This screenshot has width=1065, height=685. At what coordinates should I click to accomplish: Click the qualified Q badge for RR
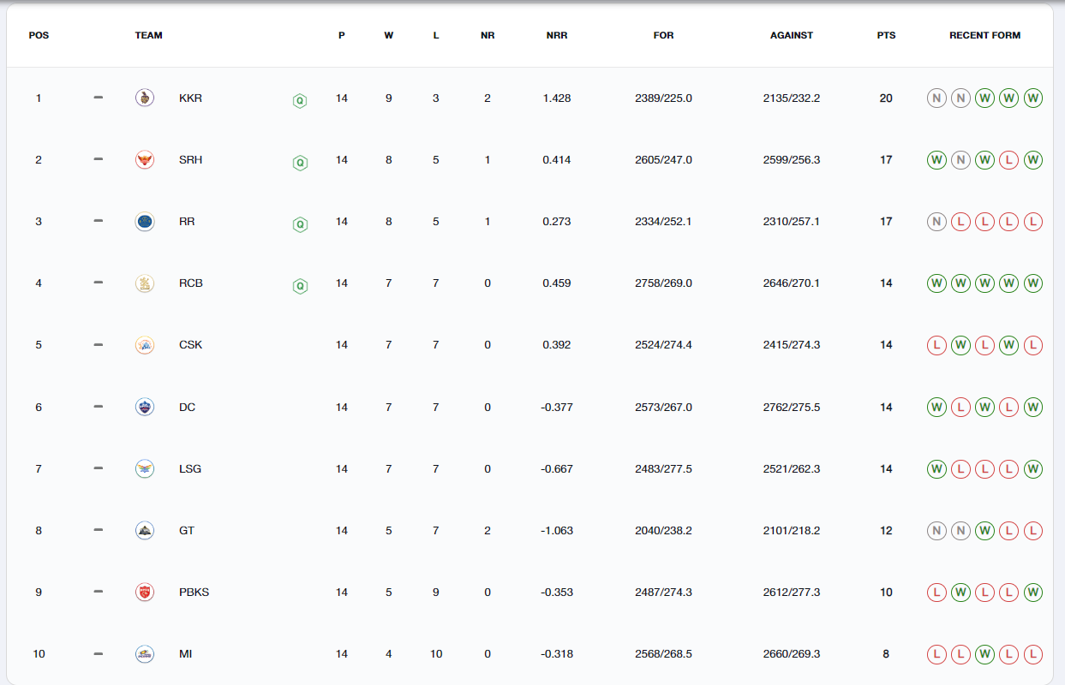coord(300,224)
